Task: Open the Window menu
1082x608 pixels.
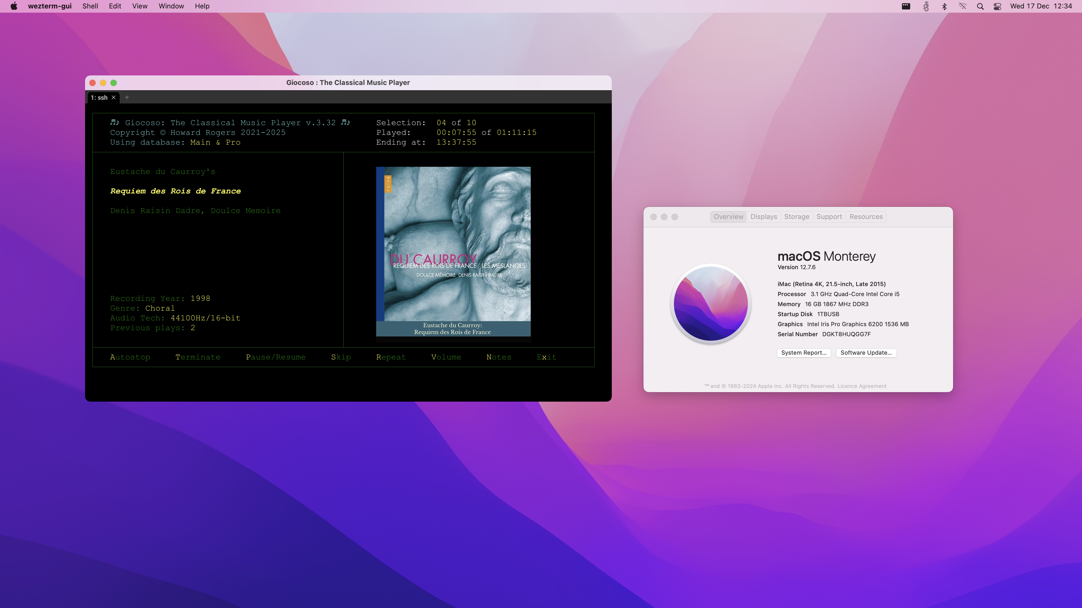Action: click(x=171, y=6)
